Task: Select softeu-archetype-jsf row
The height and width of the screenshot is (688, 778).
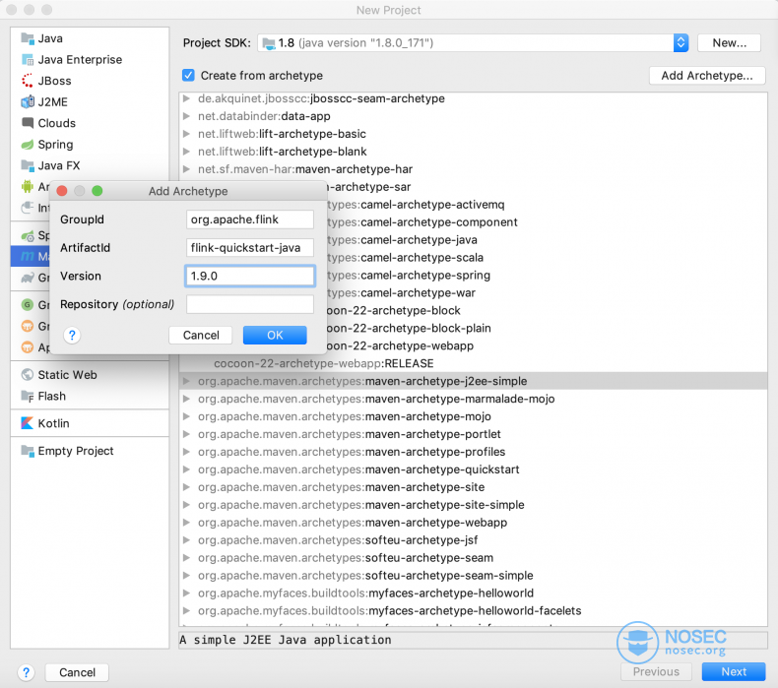Action: tap(474, 540)
